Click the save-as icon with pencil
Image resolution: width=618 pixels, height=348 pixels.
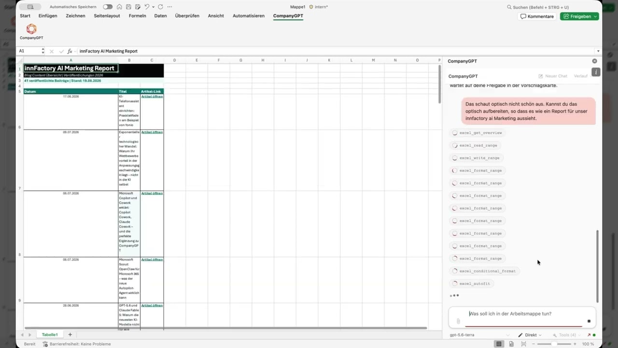click(x=137, y=7)
